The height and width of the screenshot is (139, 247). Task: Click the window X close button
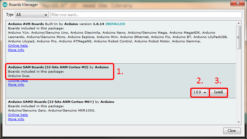(238, 3)
